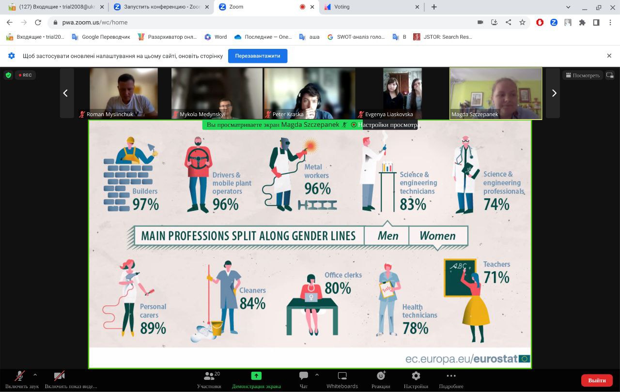Click the REC recording indicator
Image resolution: width=620 pixels, height=392 pixels.
[25, 75]
